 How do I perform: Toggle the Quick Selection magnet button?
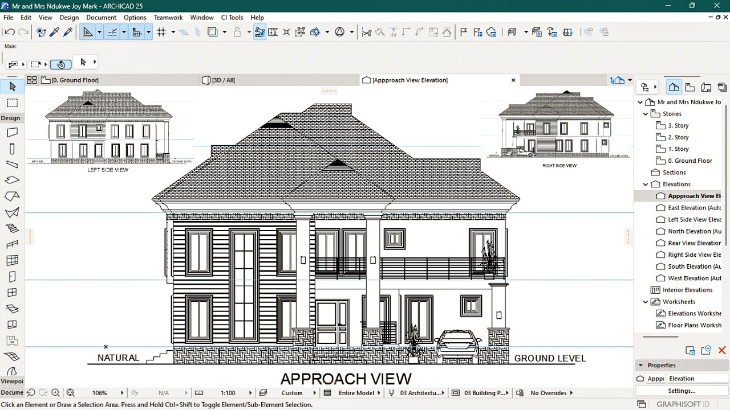tap(60, 64)
